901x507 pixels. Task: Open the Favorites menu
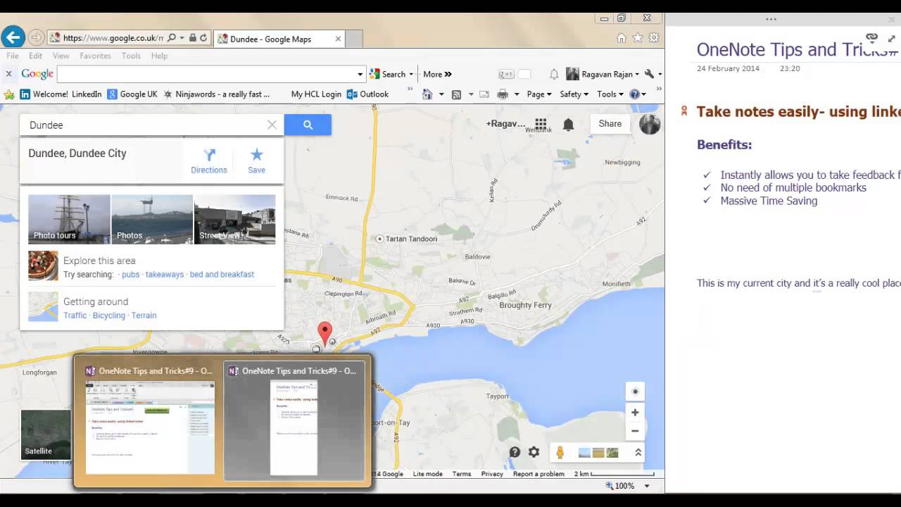pos(95,56)
